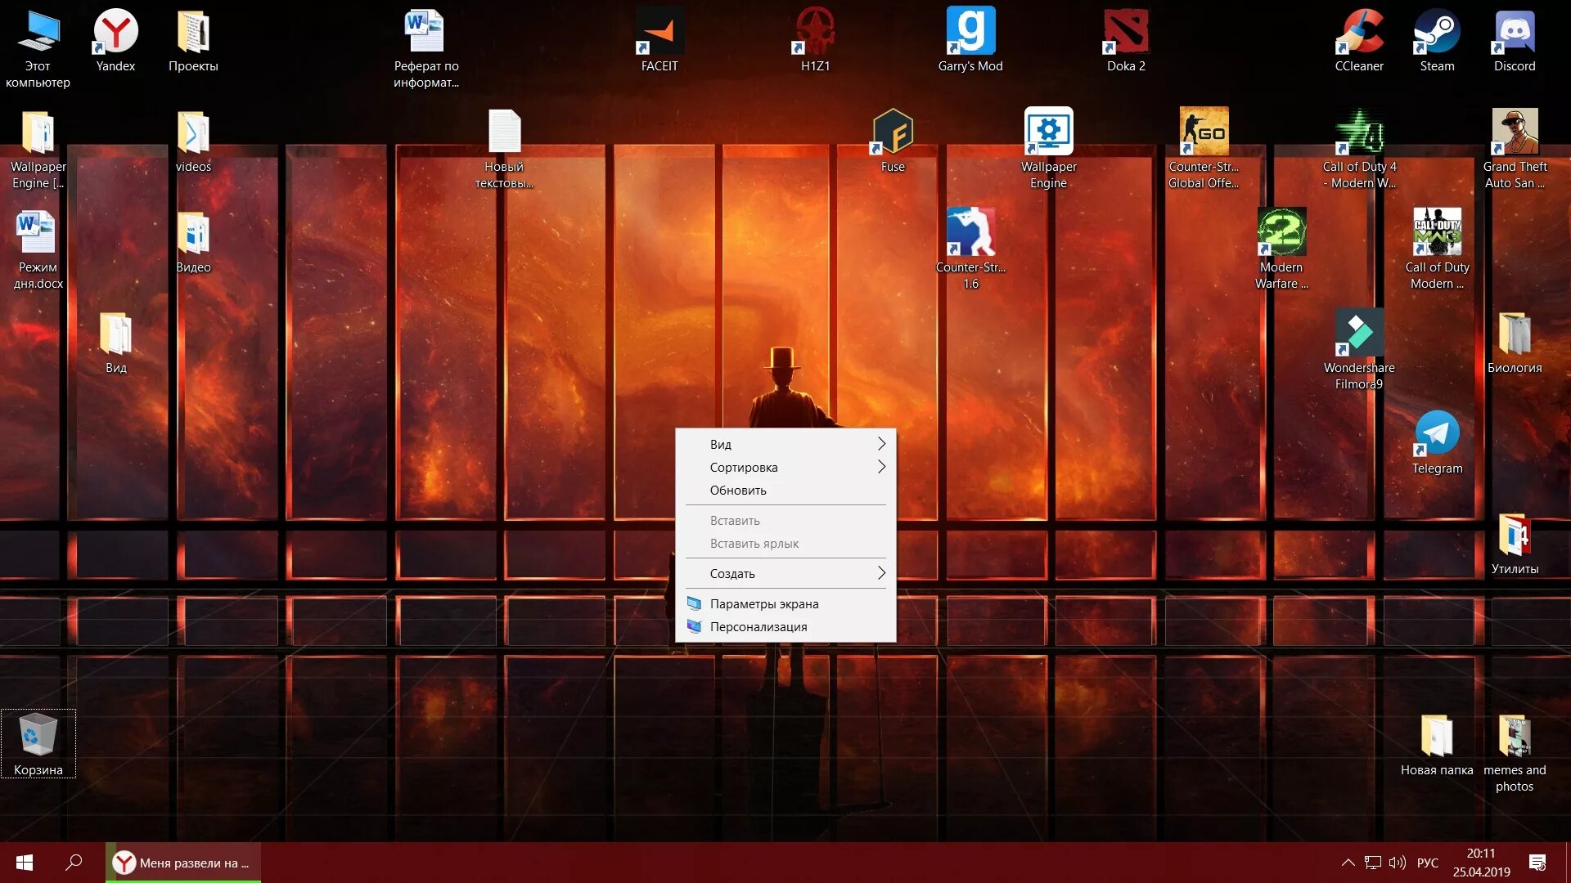Select the Проекты folder icon

pyautogui.click(x=193, y=41)
